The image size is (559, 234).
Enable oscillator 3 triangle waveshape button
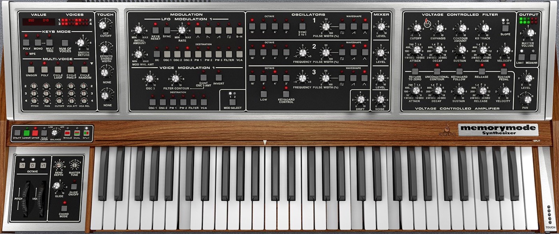coord(365,78)
